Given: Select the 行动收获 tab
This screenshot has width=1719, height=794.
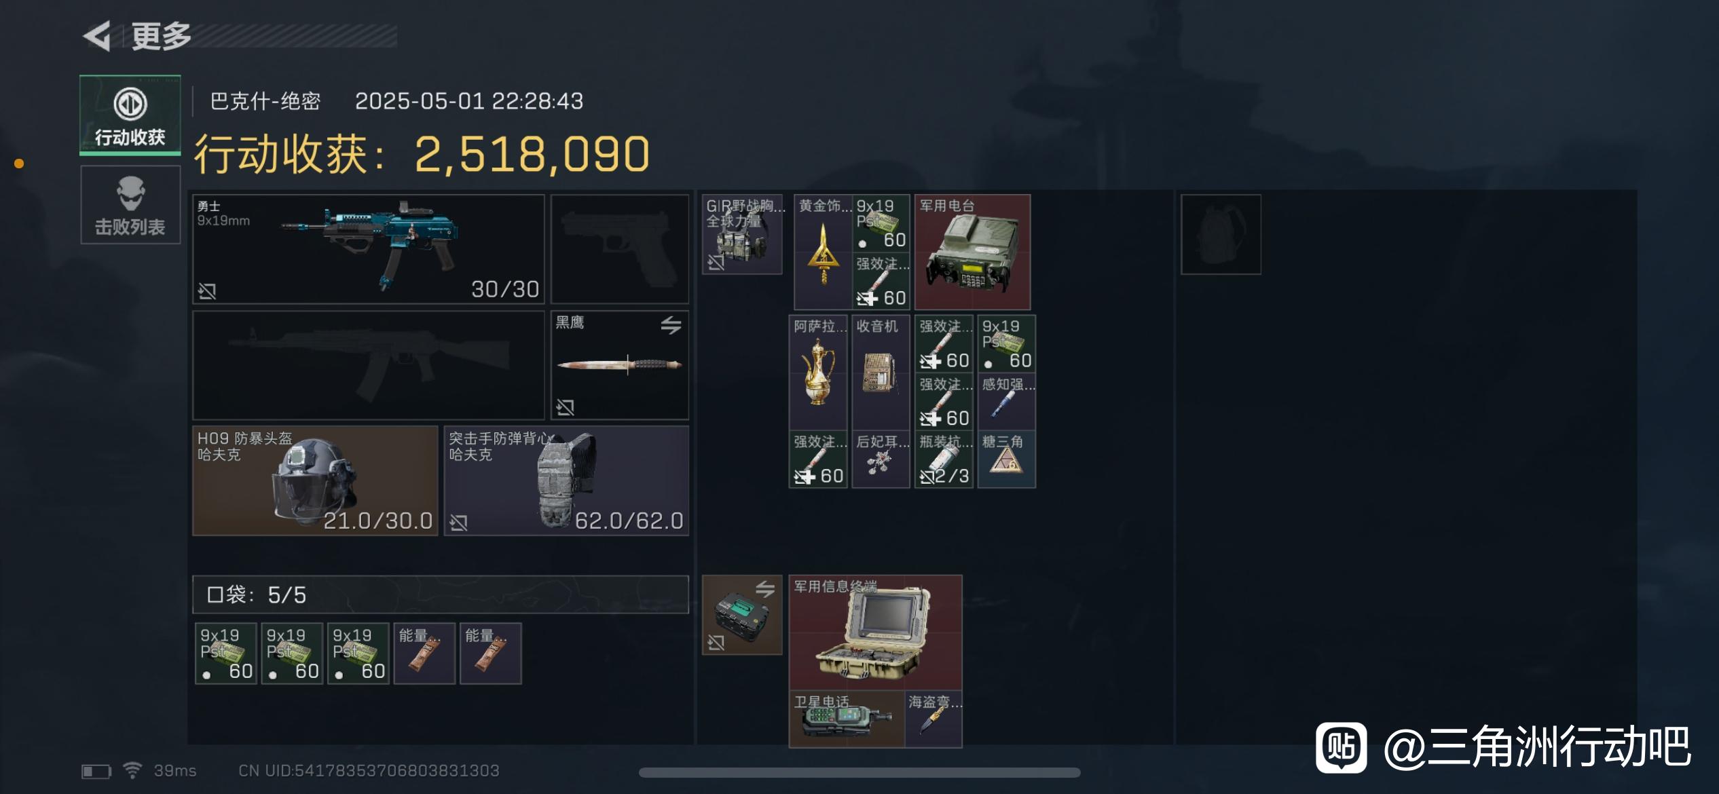Looking at the screenshot, I should [130, 115].
